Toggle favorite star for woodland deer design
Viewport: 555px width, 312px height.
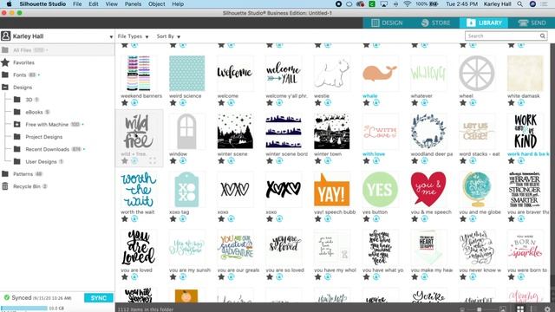pyautogui.click(x=415, y=160)
